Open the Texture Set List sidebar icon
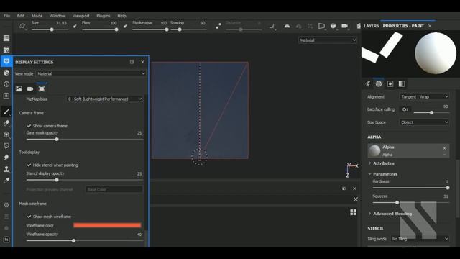 [6, 38]
